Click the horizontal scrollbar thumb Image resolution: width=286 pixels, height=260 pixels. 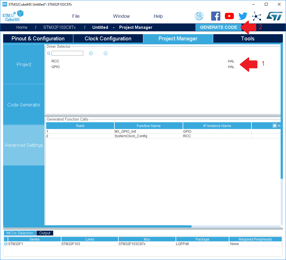tap(97, 226)
